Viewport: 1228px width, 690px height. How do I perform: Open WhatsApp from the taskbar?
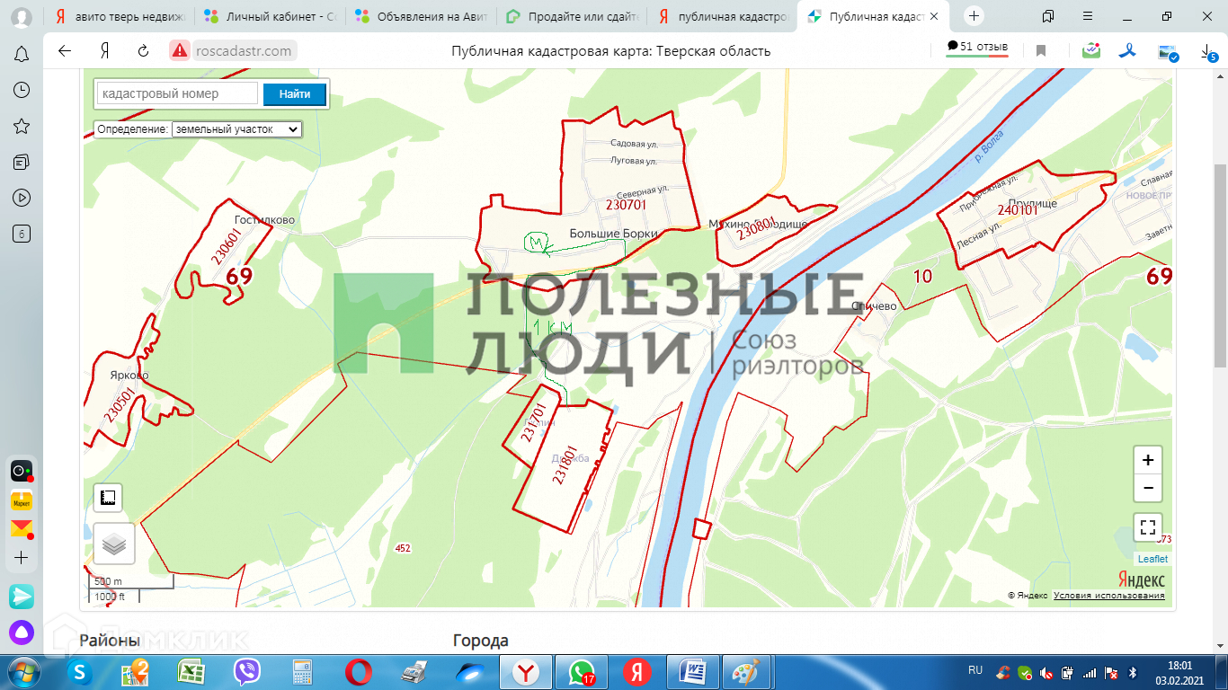[582, 672]
